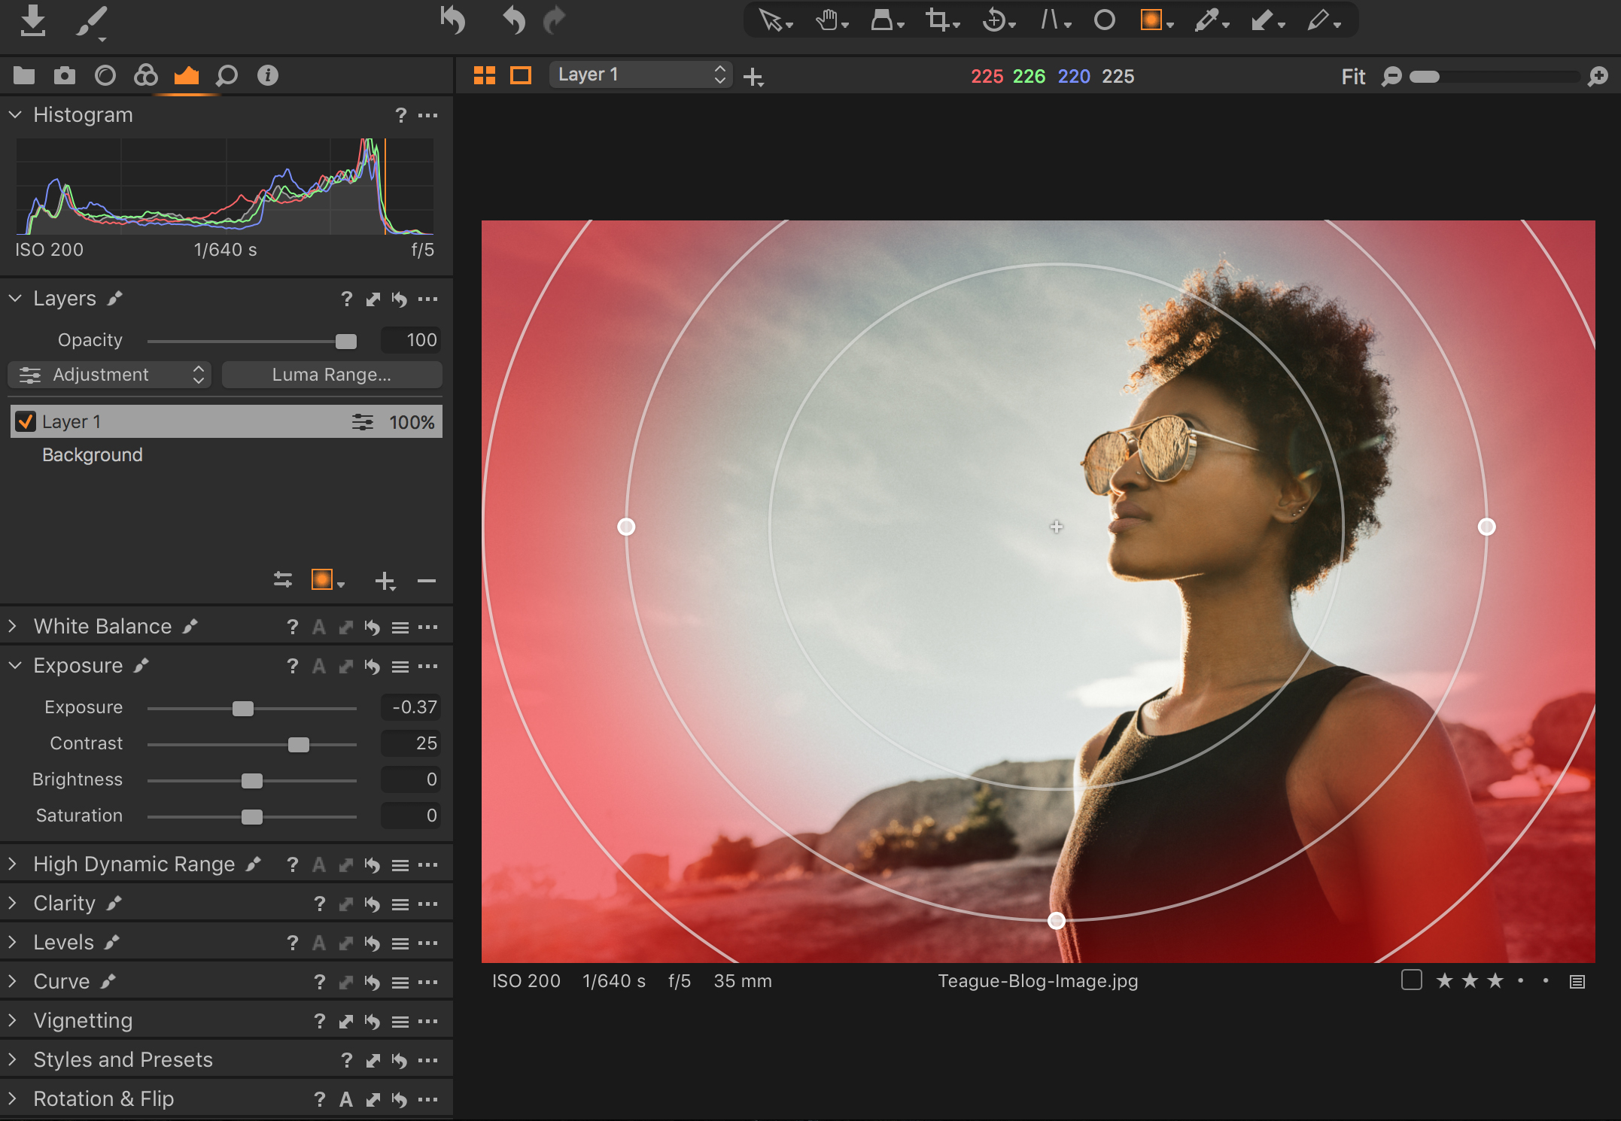This screenshot has height=1121, width=1621.
Task: Click the Layer 1 100% opacity value
Action: tap(412, 422)
